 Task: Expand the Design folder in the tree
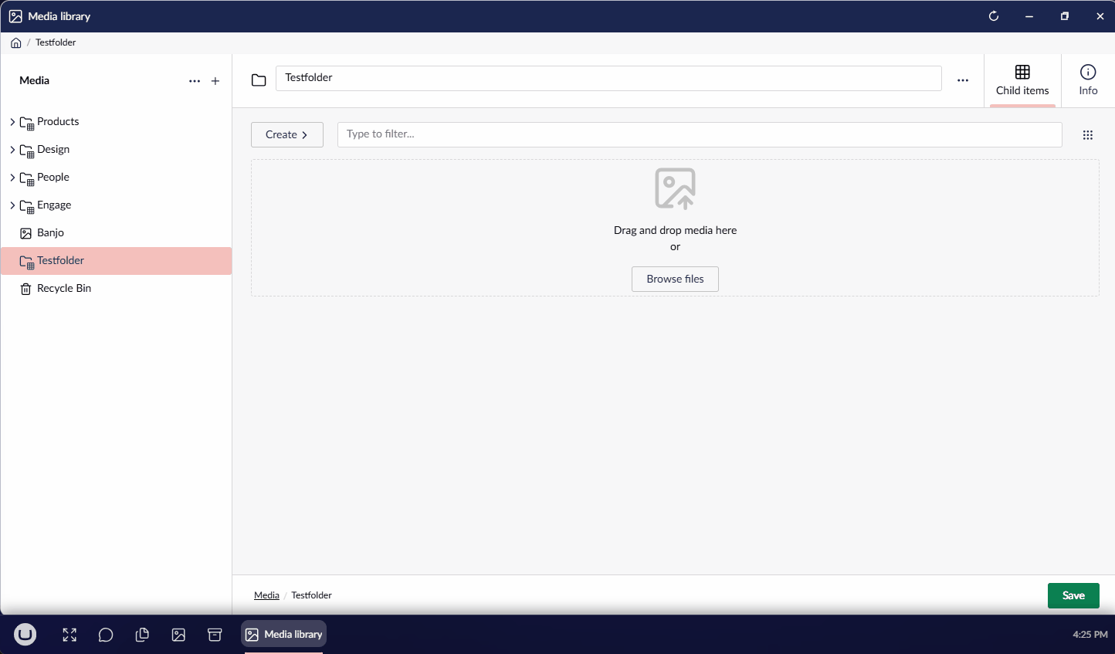(12, 150)
